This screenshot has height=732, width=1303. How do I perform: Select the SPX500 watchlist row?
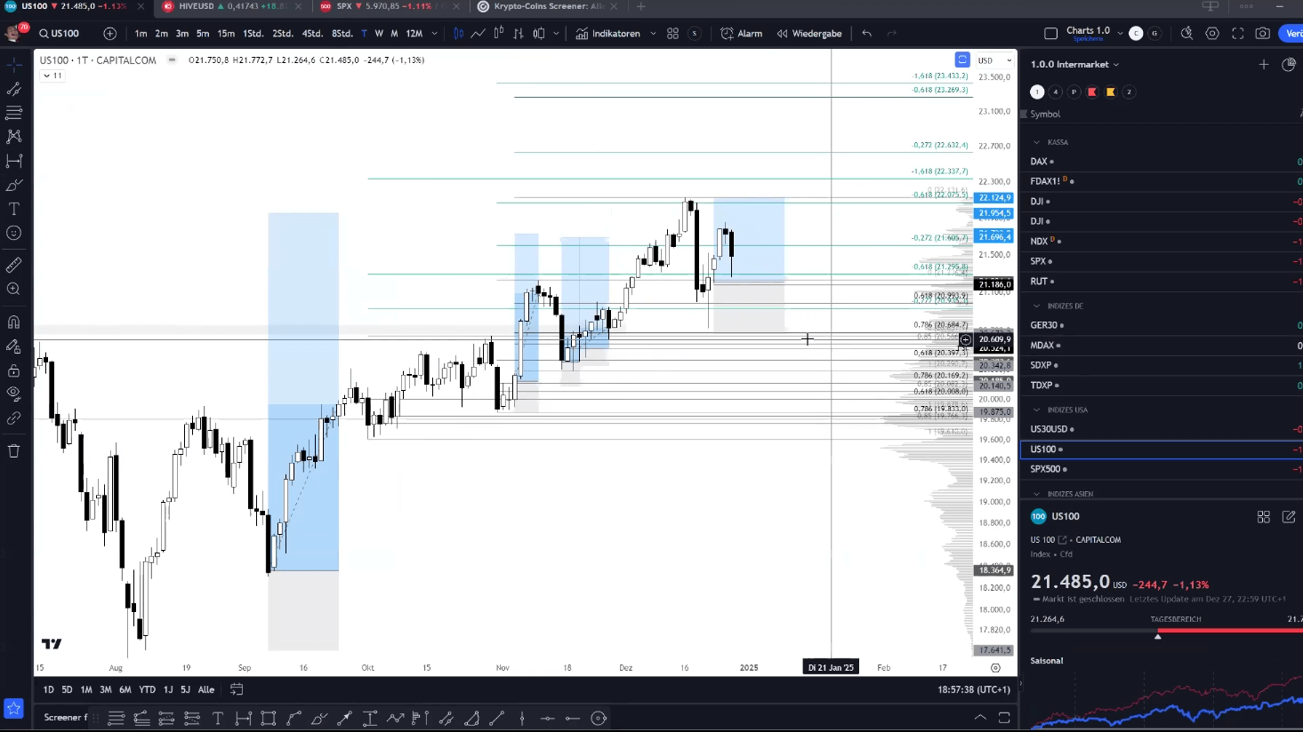[1161, 469]
